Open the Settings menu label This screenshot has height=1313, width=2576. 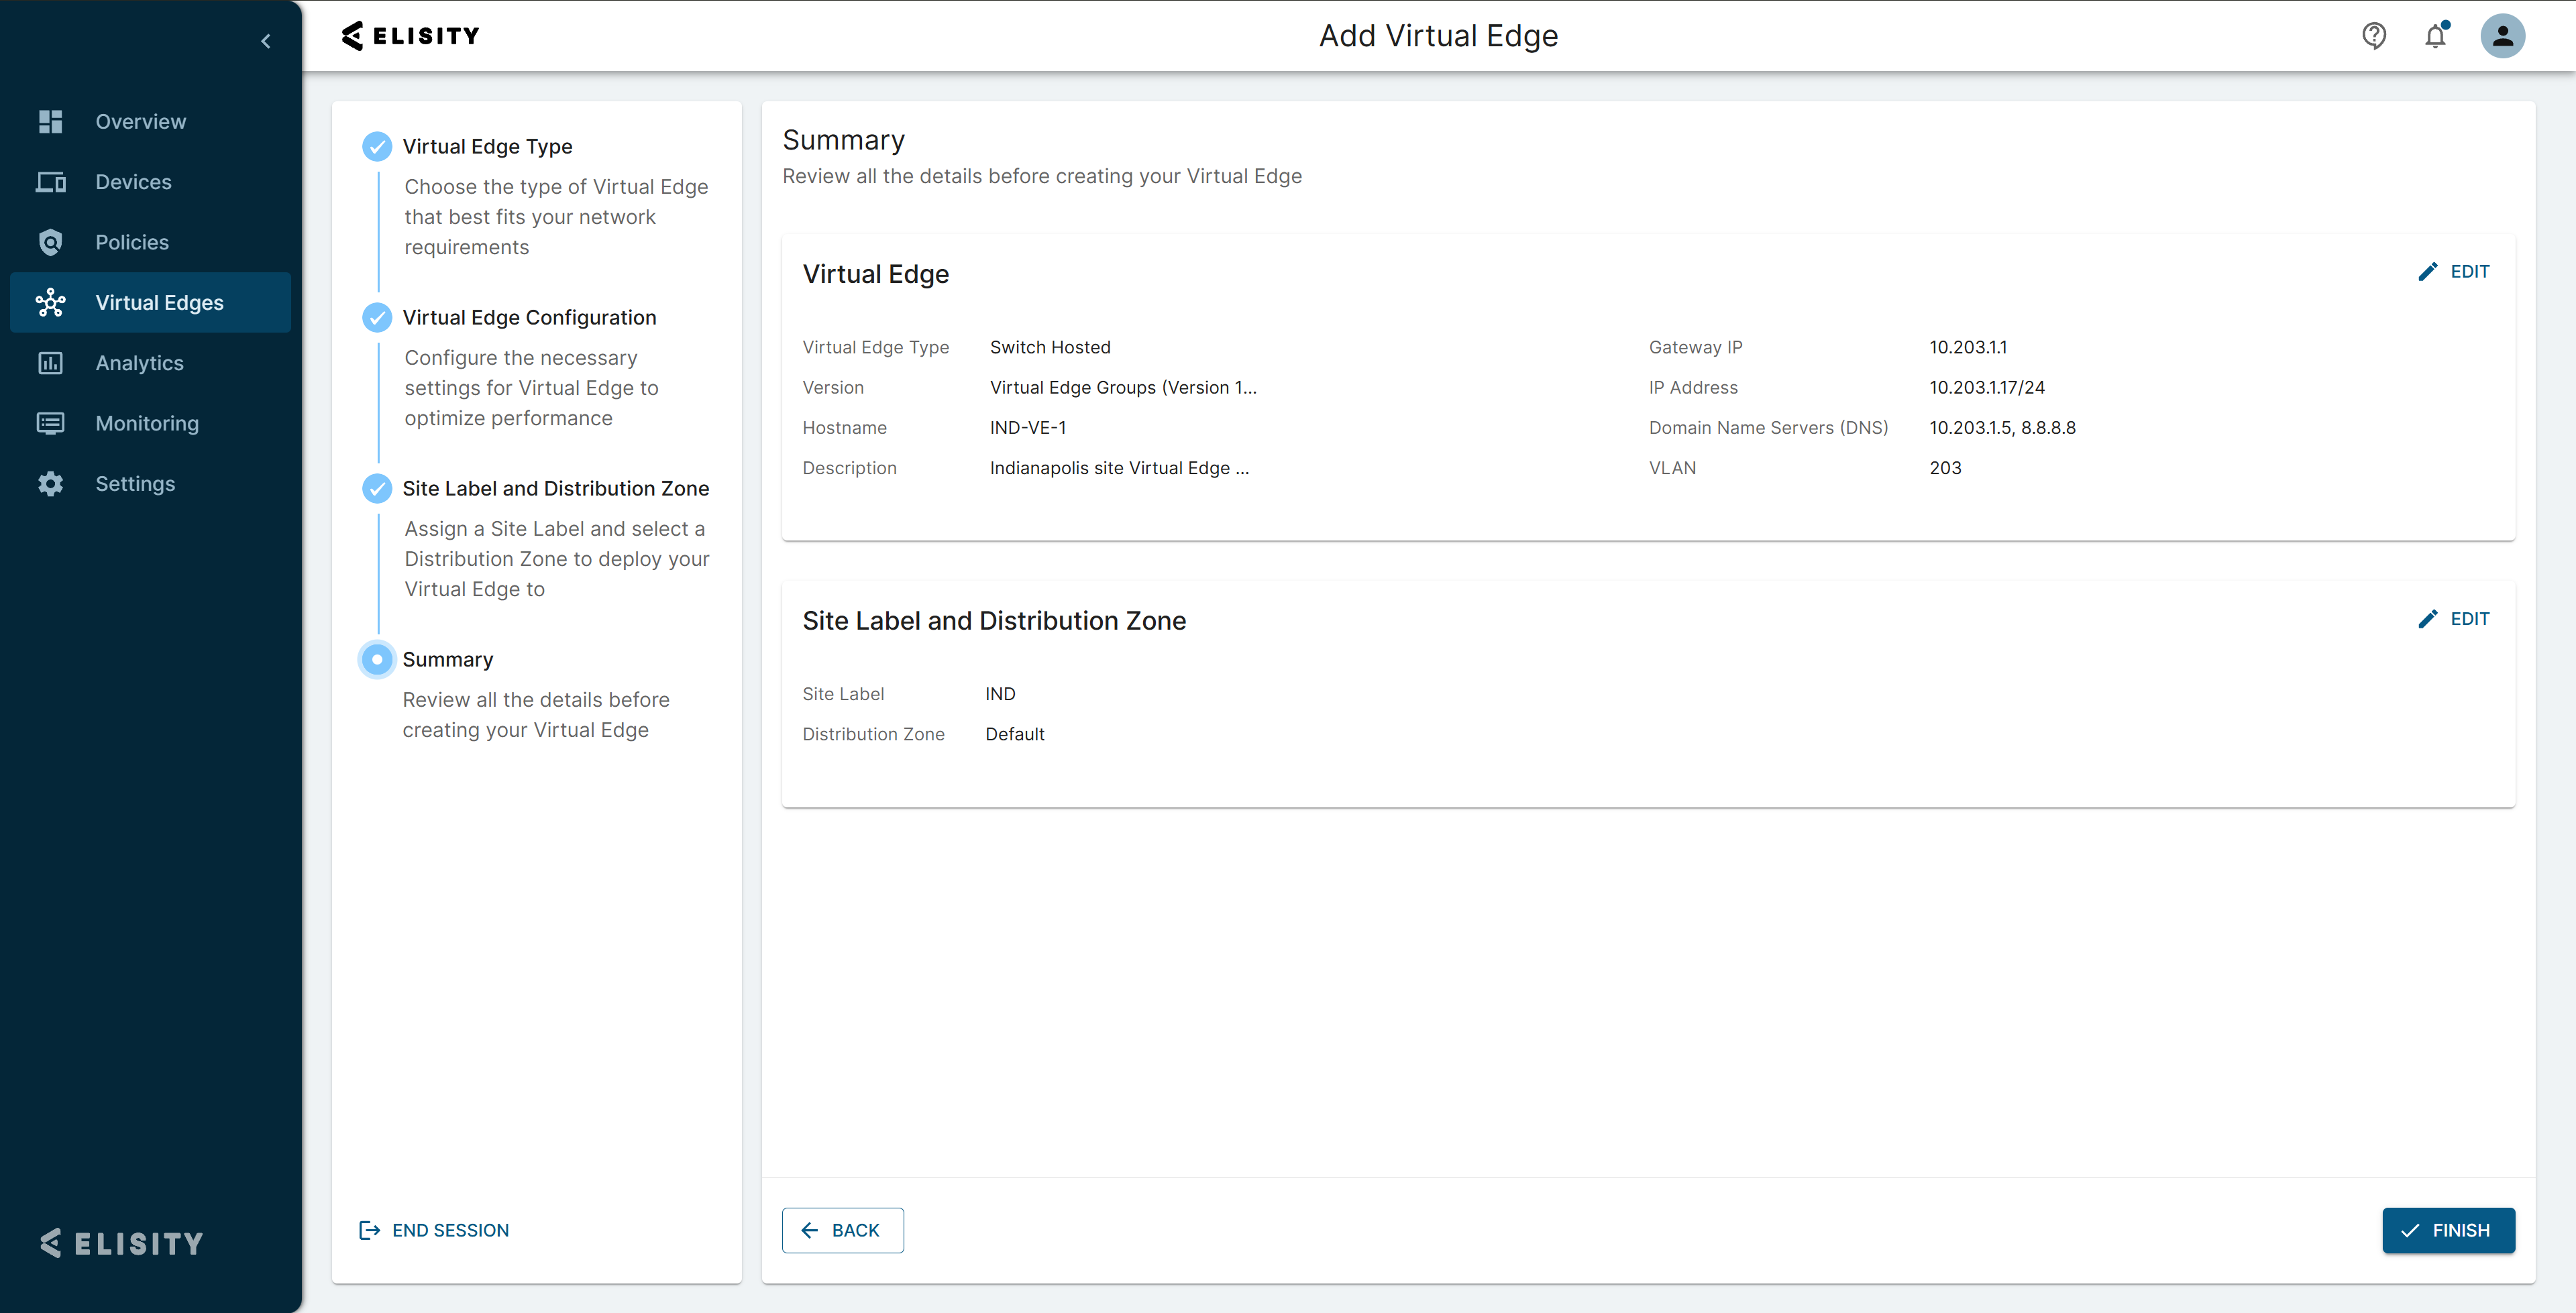[135, 484]
